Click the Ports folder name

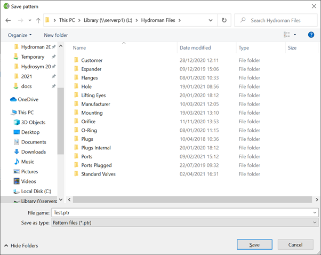[x=87, y=156]
